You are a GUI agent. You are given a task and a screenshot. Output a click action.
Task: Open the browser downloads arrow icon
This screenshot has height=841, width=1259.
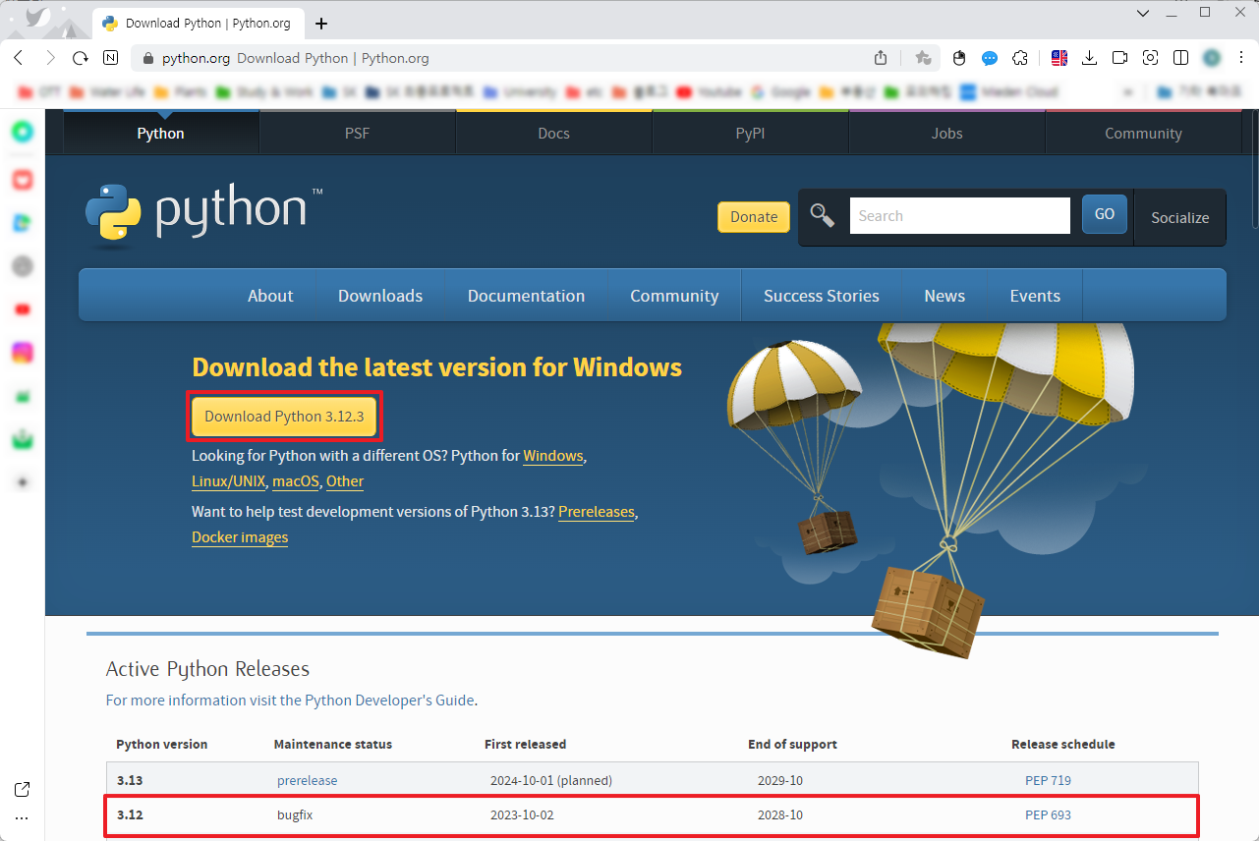coord(1089,58)
